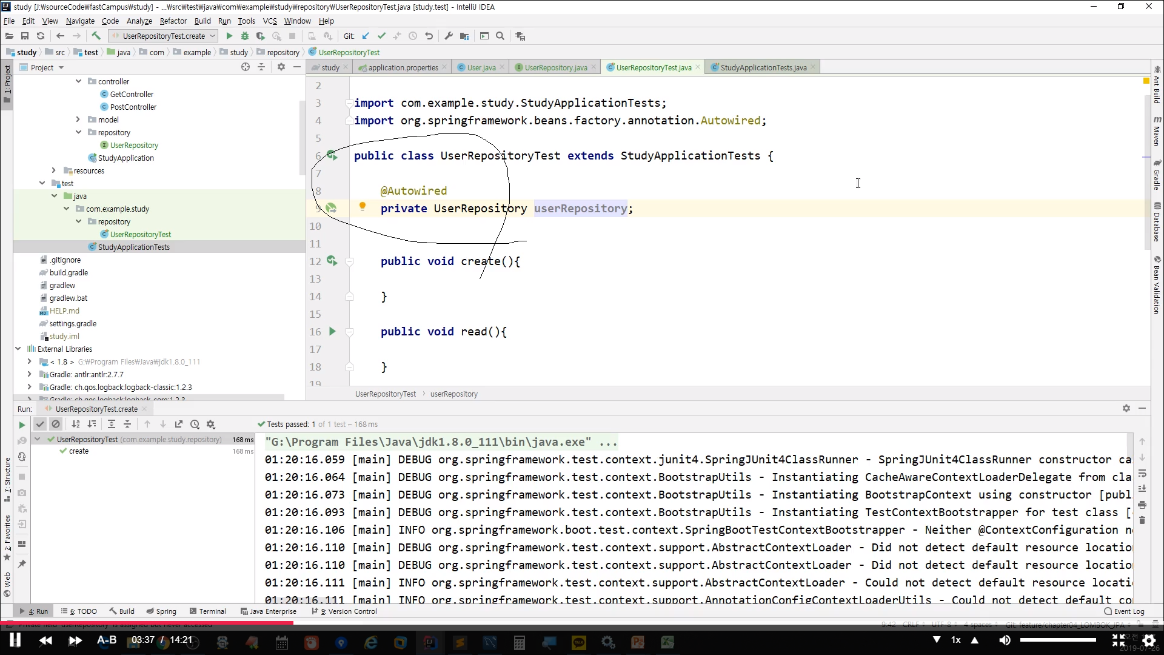
Task: Expand the model folder in project tree
Action: [x=78, y=119]
